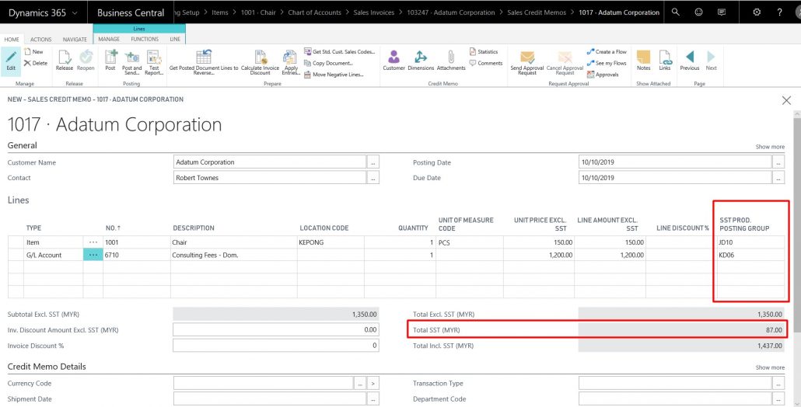
Task: Click the Department Code field
Action: coord(675,398)
